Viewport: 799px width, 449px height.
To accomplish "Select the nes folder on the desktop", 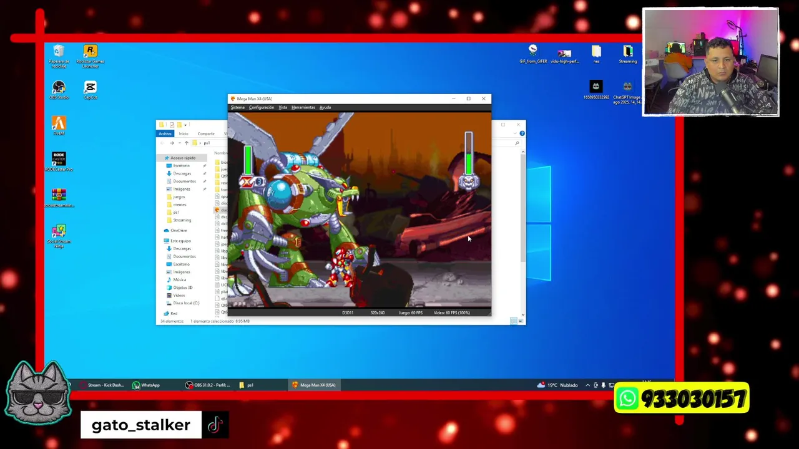I will click(596, 54).
